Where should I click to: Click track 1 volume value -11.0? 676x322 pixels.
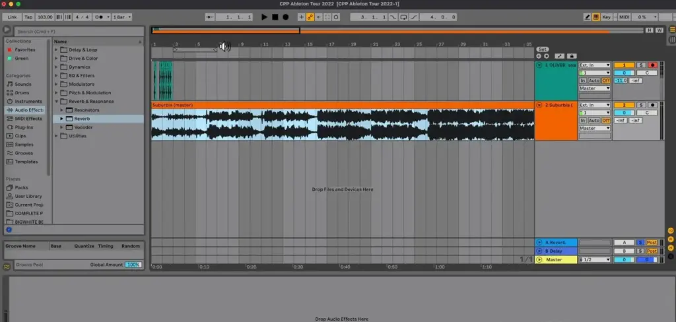coord(621,80)
